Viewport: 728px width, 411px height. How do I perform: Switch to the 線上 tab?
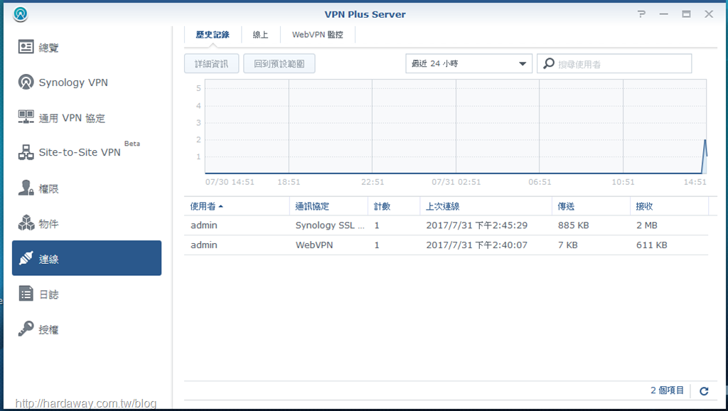[260, 35]
